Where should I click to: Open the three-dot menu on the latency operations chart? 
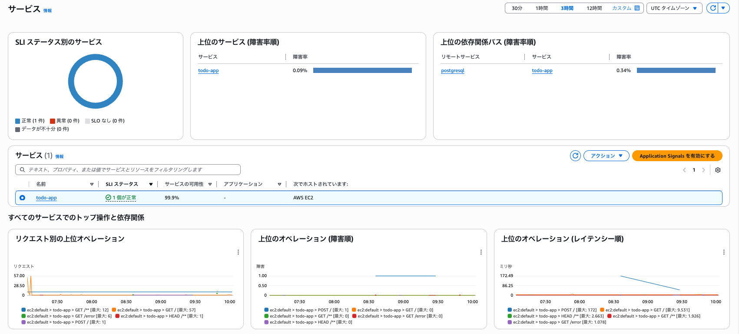point(724,252)
